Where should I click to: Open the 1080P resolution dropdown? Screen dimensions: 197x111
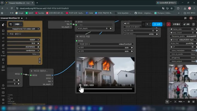24,40
